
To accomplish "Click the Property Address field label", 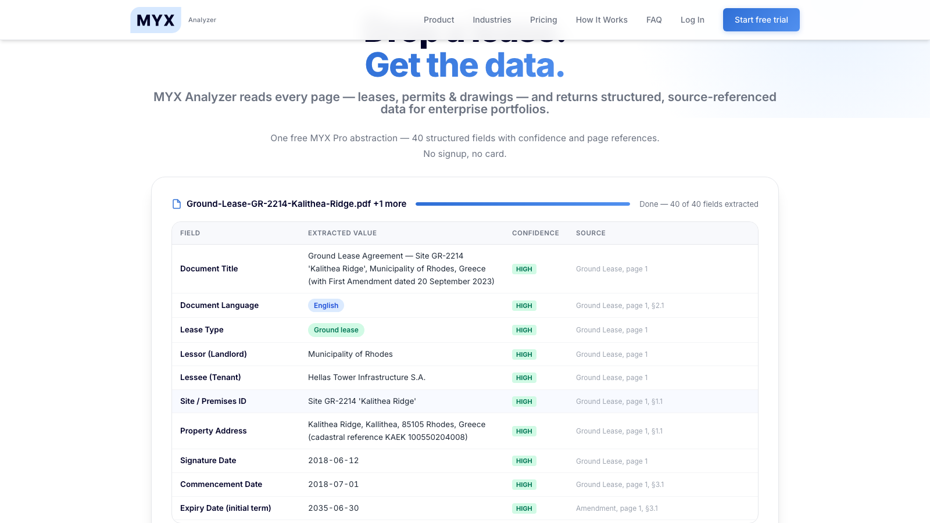I will coord(213,431).
